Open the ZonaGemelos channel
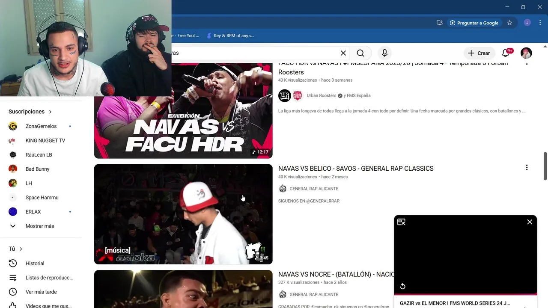The height and width of the screenshot is (308, 548). click(41, 126)
